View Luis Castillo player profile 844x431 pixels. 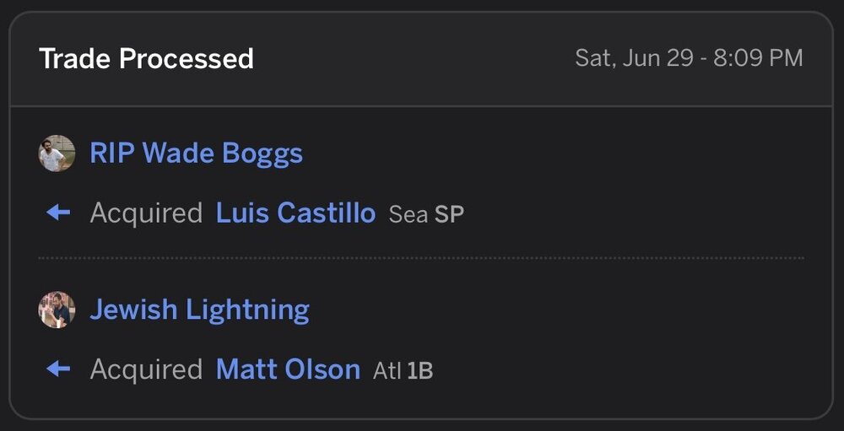(295, 213)
